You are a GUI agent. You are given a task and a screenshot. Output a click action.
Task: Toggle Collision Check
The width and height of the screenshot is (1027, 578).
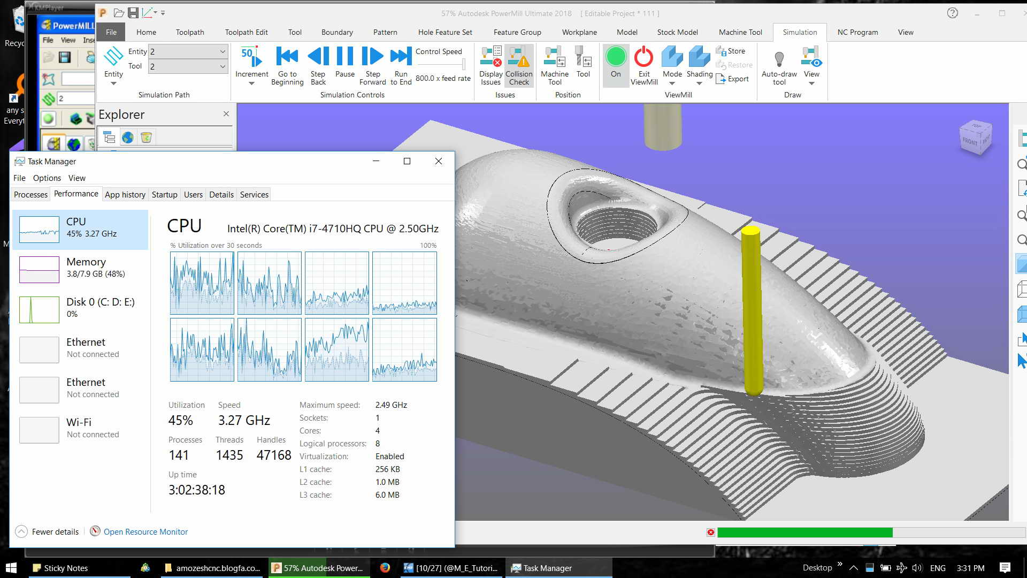[519, 65]
